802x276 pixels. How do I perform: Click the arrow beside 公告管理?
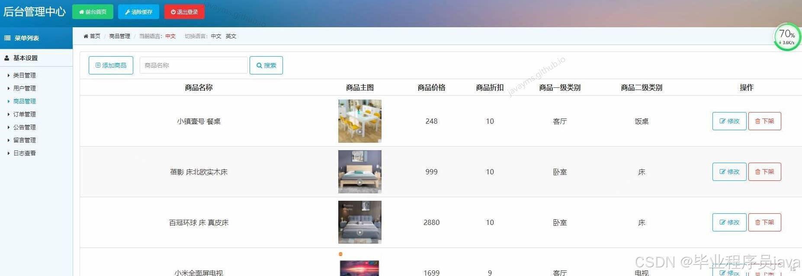[x=9, y=127]
